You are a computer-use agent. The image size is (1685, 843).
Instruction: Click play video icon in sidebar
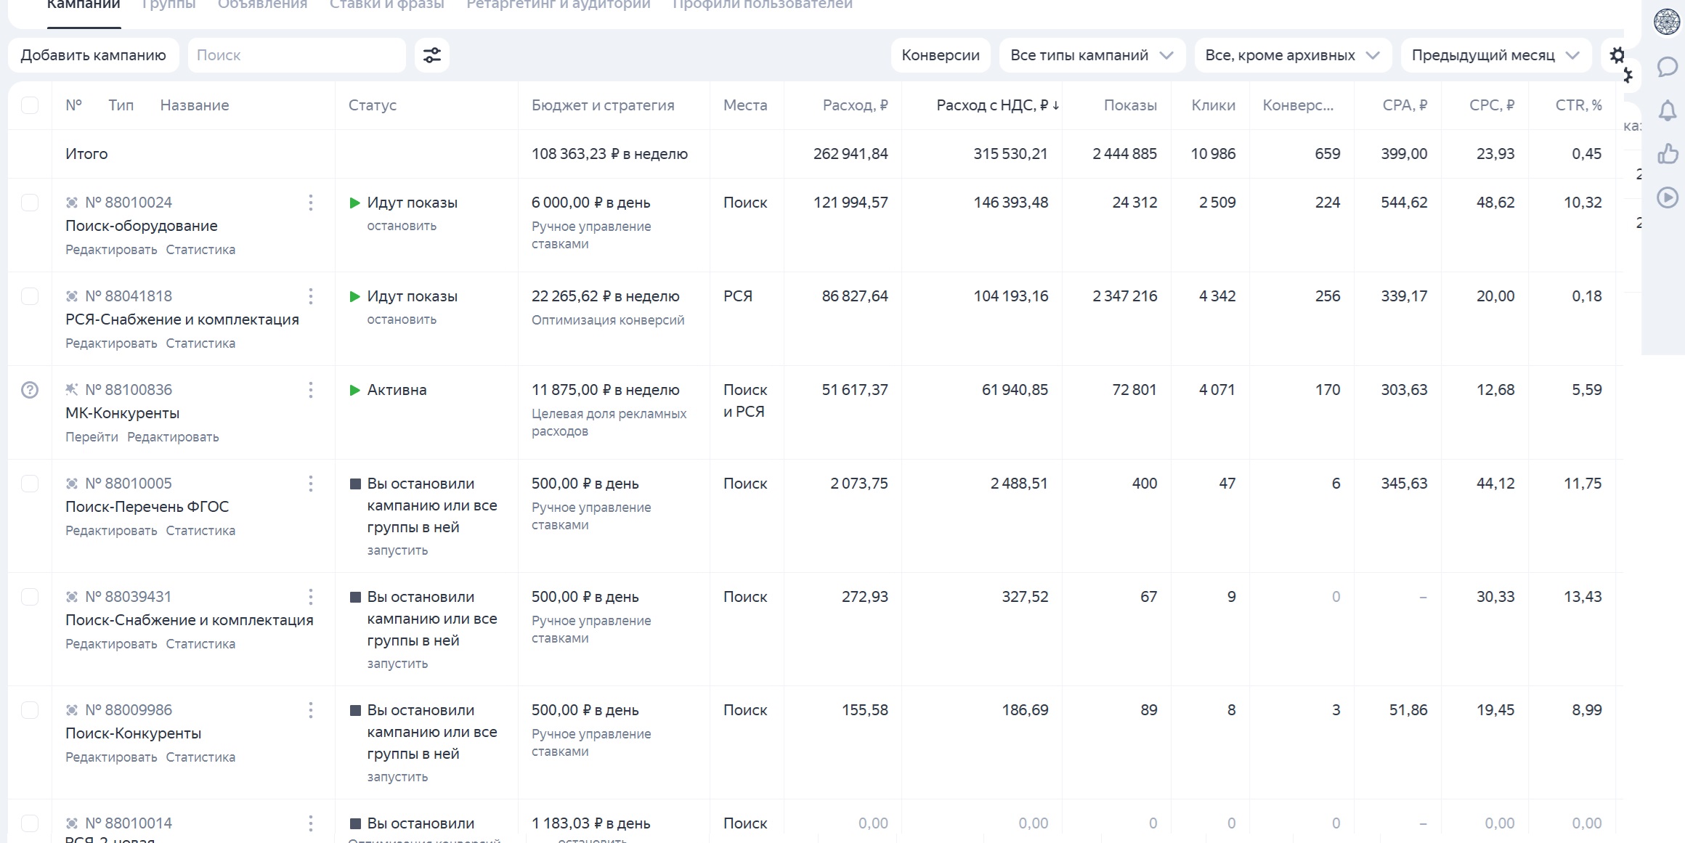pyautogui.click(x=1667, y=197)
